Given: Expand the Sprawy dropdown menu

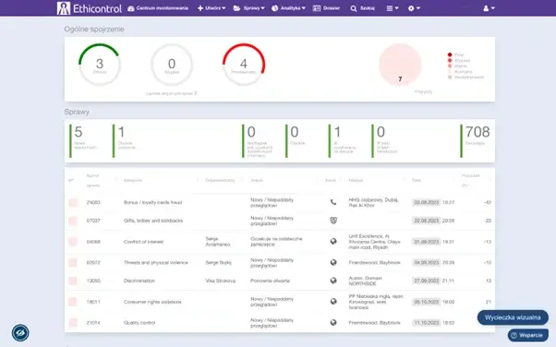Looking at the screenshot, I should pos(249,8).
